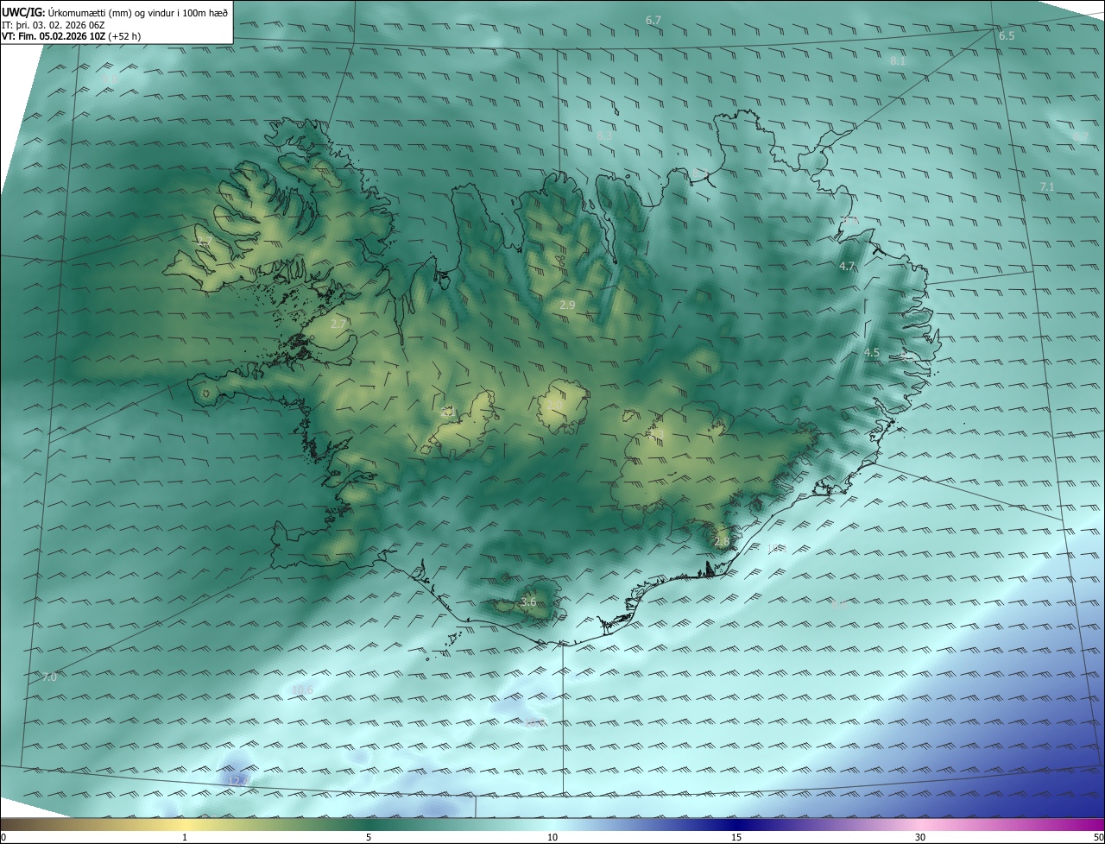Viewport: 1105px width, 844px height.
Task: Select the 10.6 value label
Action: (x=303, y=690)
